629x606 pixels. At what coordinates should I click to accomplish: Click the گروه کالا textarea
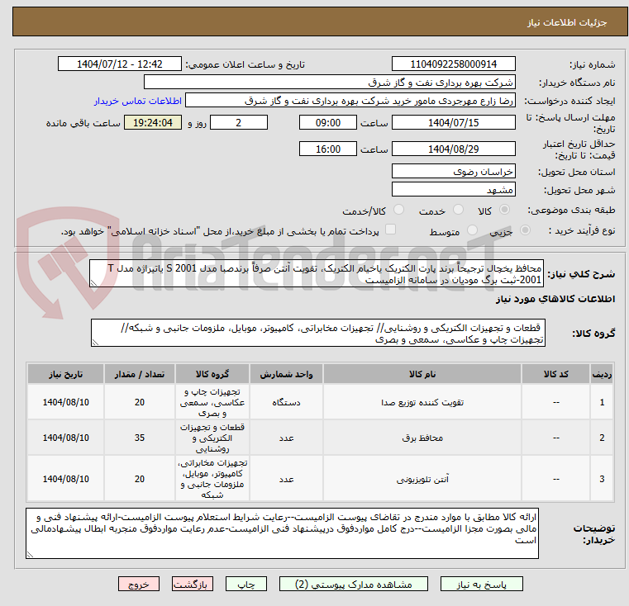(317, 333)
